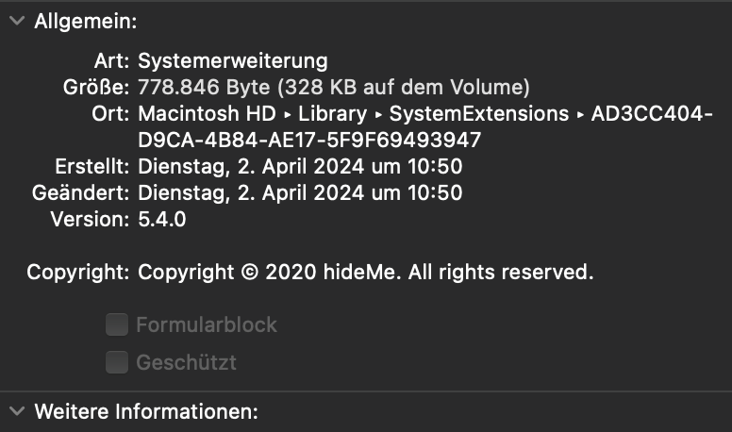Screen dimensions: 732x432
Task: Click the Formularblock text label
Action: coord(207,325)
